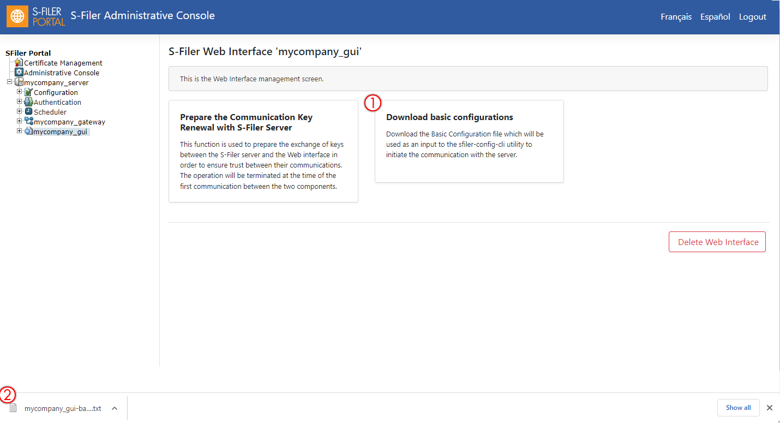
Task: Expand the Configuration tree node
Action: [x=20, y=92]
